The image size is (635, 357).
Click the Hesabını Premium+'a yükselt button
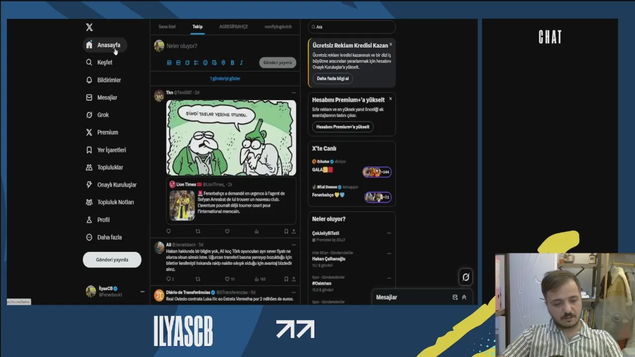click(343, 127)
